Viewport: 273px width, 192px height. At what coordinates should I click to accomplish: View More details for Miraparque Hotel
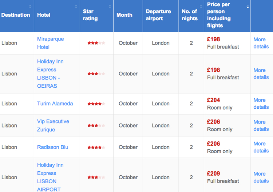(x=261, y=43)
